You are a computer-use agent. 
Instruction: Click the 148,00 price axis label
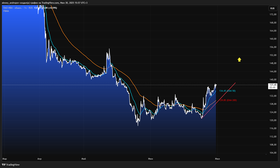click(273, 63)
